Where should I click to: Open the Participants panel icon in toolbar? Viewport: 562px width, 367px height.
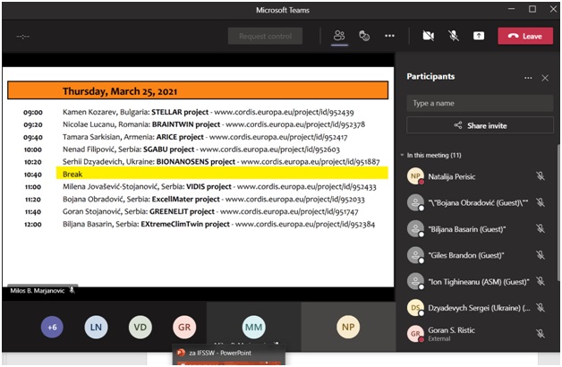click(339, 36)
